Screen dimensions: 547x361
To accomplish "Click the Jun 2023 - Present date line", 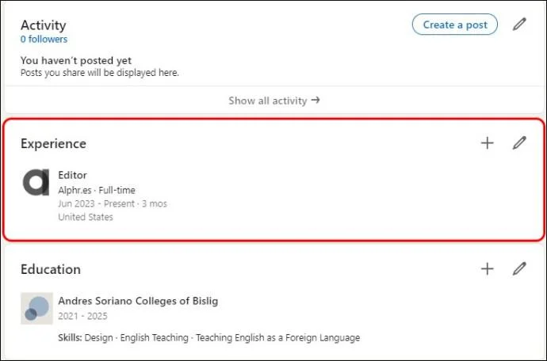I will [113, 203].
